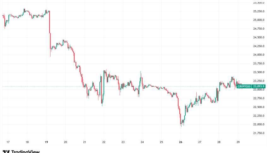The height and width of the screenshot is (153, 269).
Task: Open the TradingView wordmark link
Action: (x=25, y=152)
